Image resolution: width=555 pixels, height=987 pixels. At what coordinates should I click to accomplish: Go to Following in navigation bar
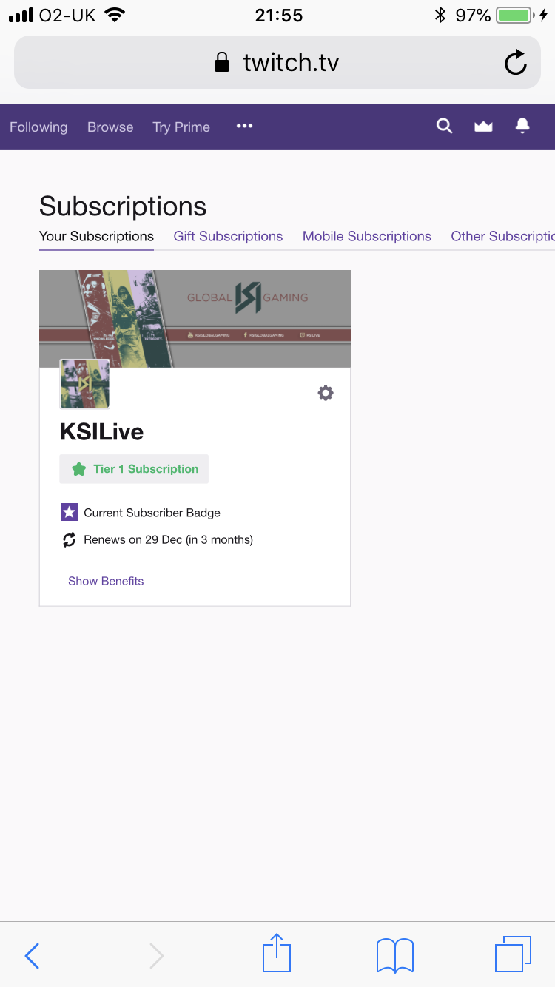coord(38,127)
